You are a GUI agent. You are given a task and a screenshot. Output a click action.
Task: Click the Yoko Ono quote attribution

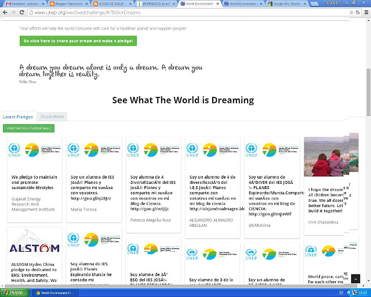pyautogui.click(x=27, y=82)
